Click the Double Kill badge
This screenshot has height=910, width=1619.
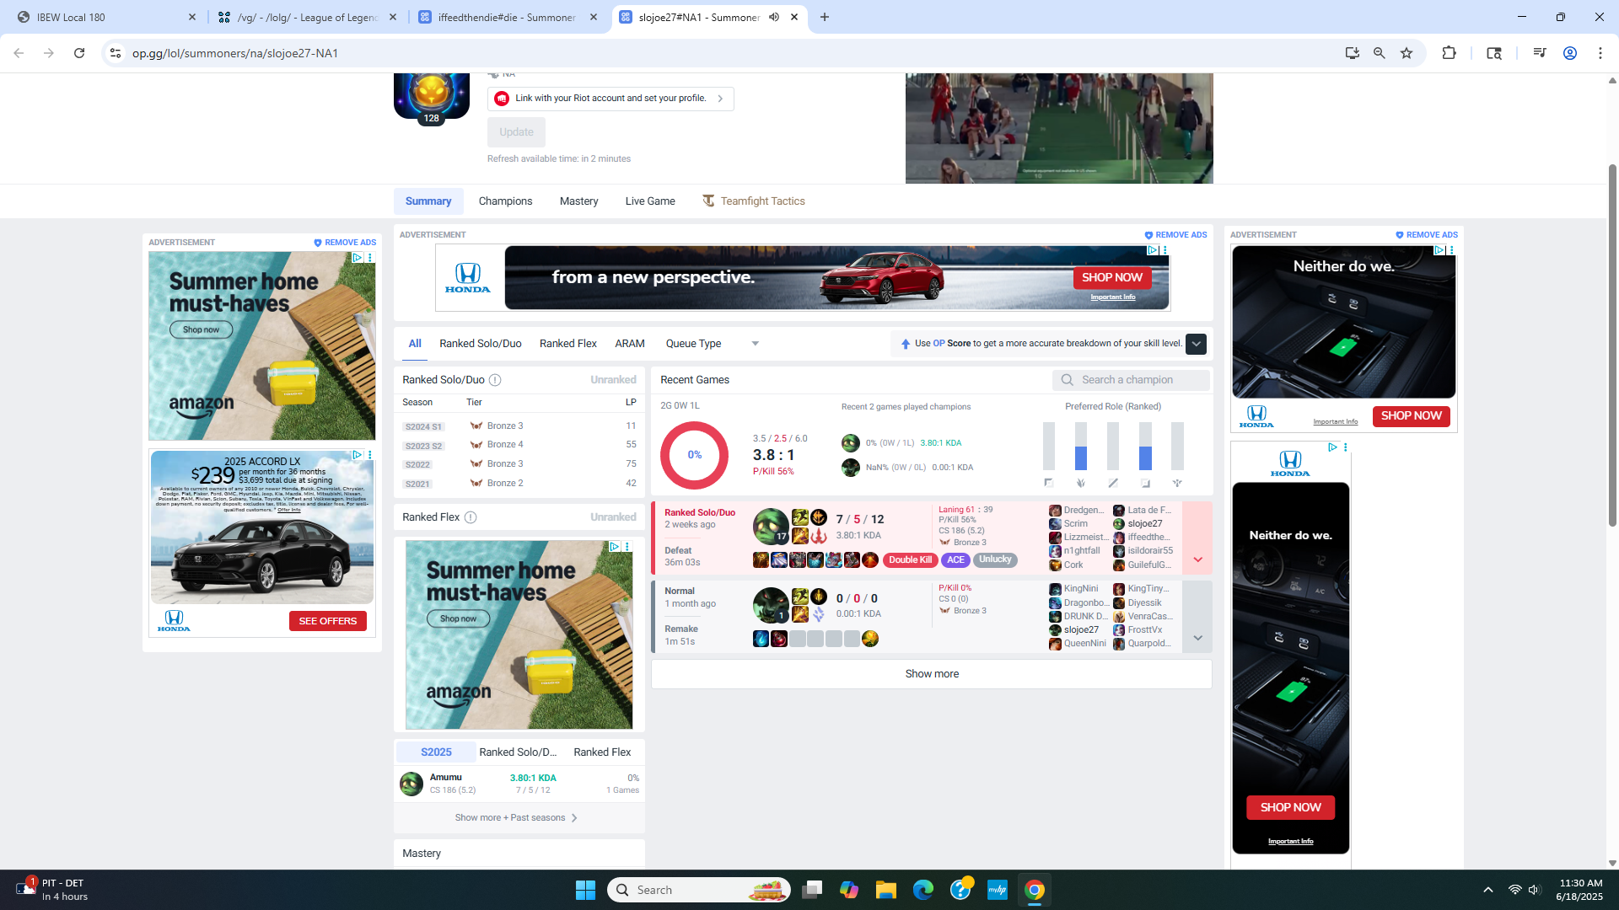click(910, 559)
